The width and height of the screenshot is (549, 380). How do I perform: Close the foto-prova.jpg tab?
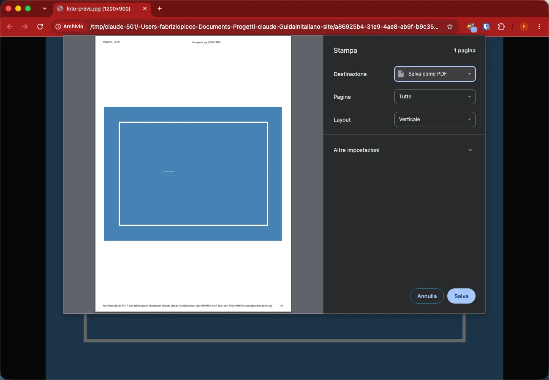pyautogui.click(x=145, y=8)
